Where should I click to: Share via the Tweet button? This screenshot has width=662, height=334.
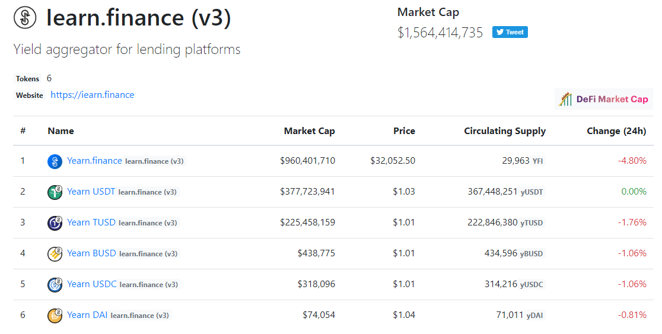pos(510,32)
